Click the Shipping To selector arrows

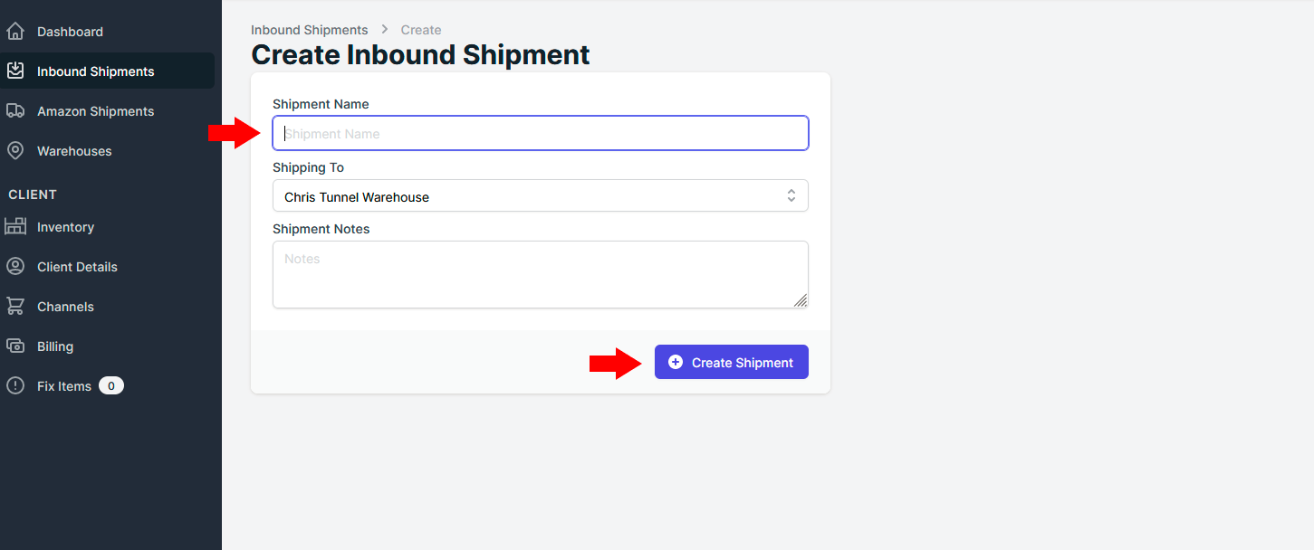[x=791, y=196]
